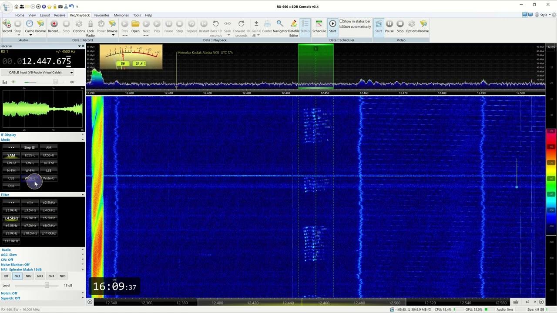Image resolution: width=557 pixels, height=313 pixels.
Task: Uncheck Start automatically
Action: [x=341, y=27]
